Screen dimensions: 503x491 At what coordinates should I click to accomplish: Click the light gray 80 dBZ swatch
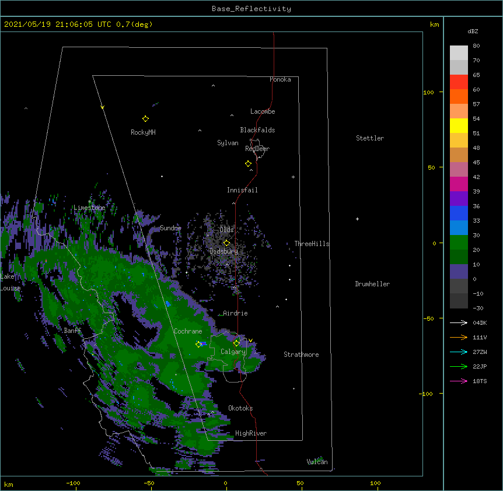pyautogui.click(x=459, y=52)
